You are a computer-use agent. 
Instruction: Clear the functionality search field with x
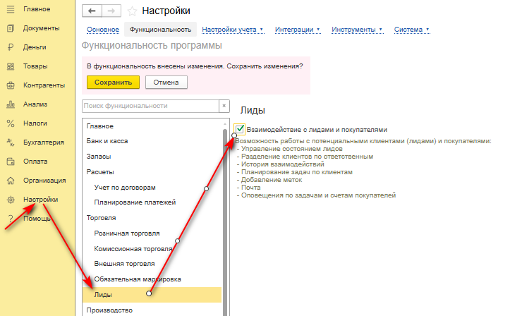225,106
